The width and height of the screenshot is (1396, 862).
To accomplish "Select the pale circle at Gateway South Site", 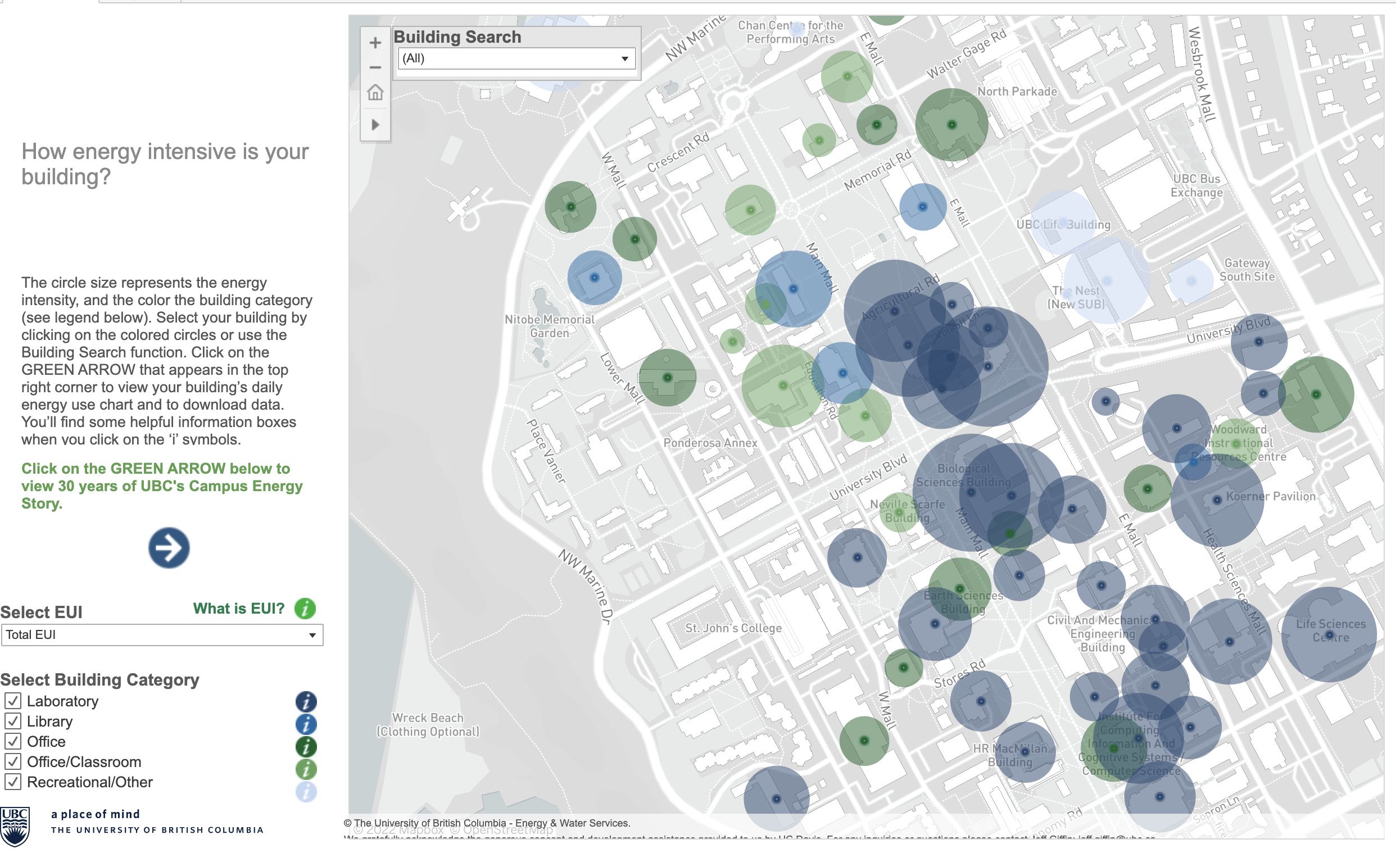I will coord(1191,280).
